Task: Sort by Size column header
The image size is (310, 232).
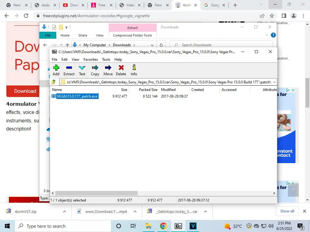Action: coord(124,89)
